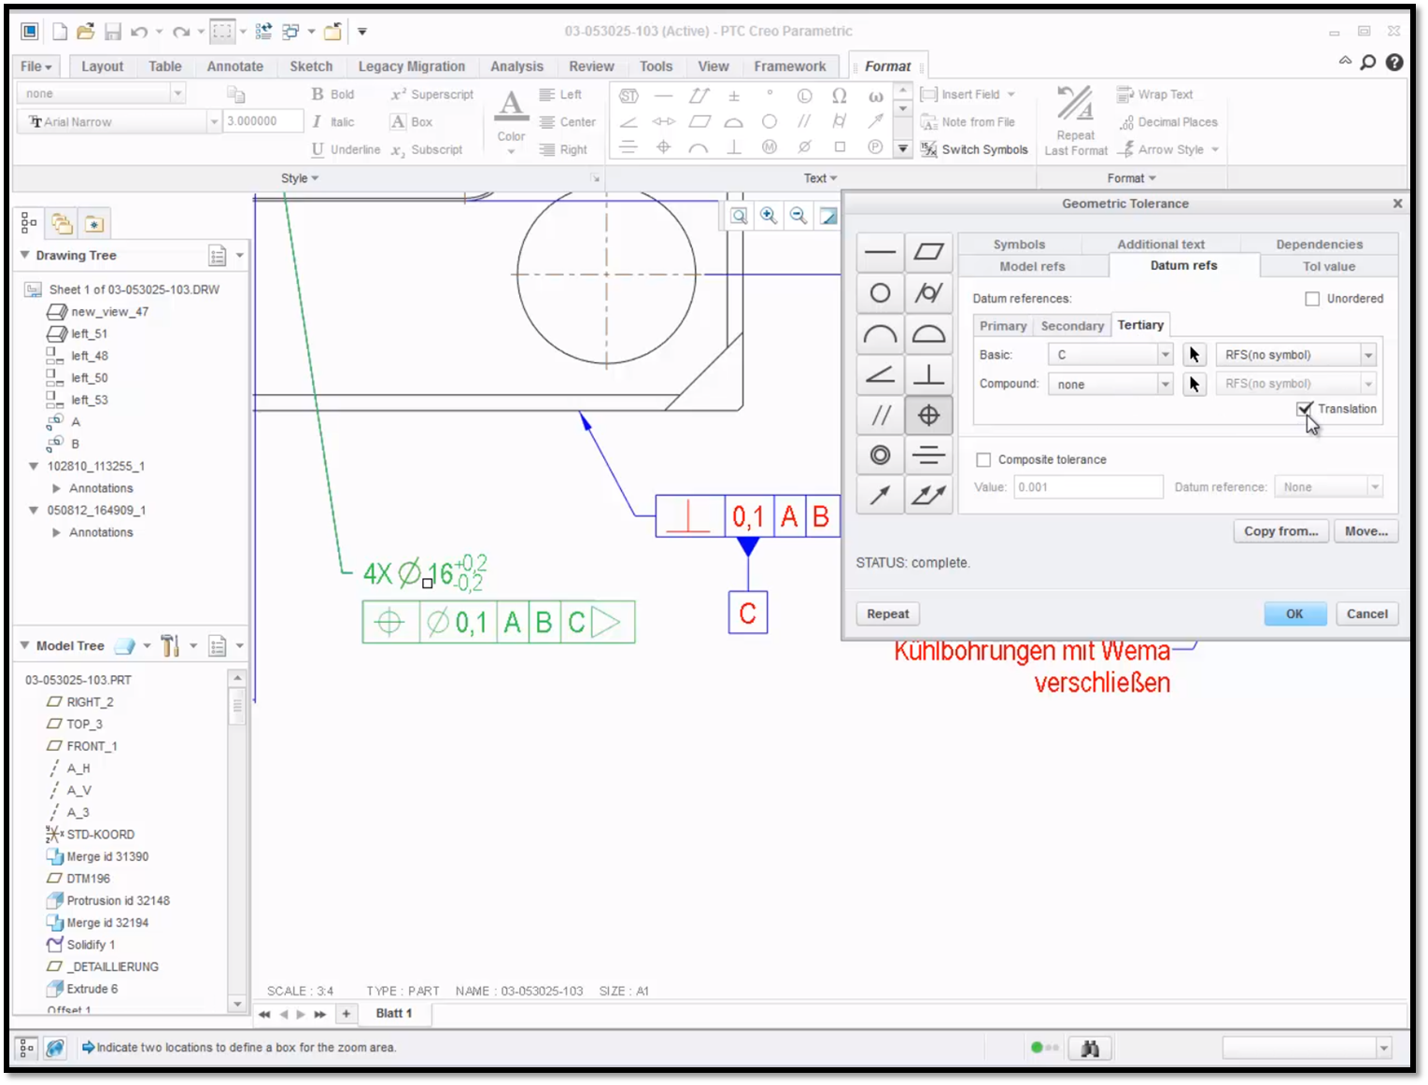The image size is (1428, 1085).
Task: Select left_51 in Drawing Tree
Action: [89, 333]
